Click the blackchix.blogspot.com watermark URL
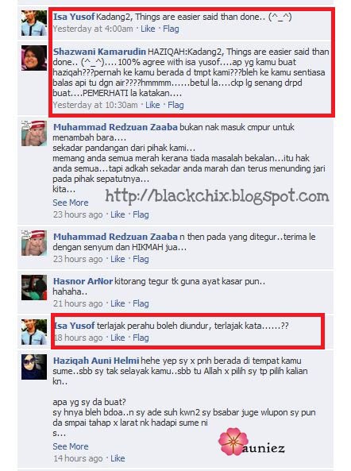The height and width of the screenshot is (471, 351). pyautogui.click(x=217, y=196)
